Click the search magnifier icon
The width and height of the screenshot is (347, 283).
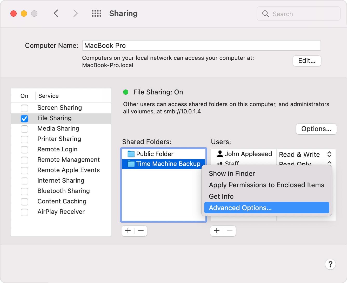[265, 14]
